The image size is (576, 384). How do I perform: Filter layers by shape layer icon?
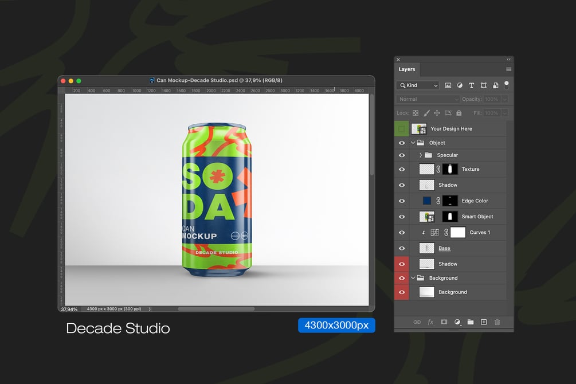point(483,85)
